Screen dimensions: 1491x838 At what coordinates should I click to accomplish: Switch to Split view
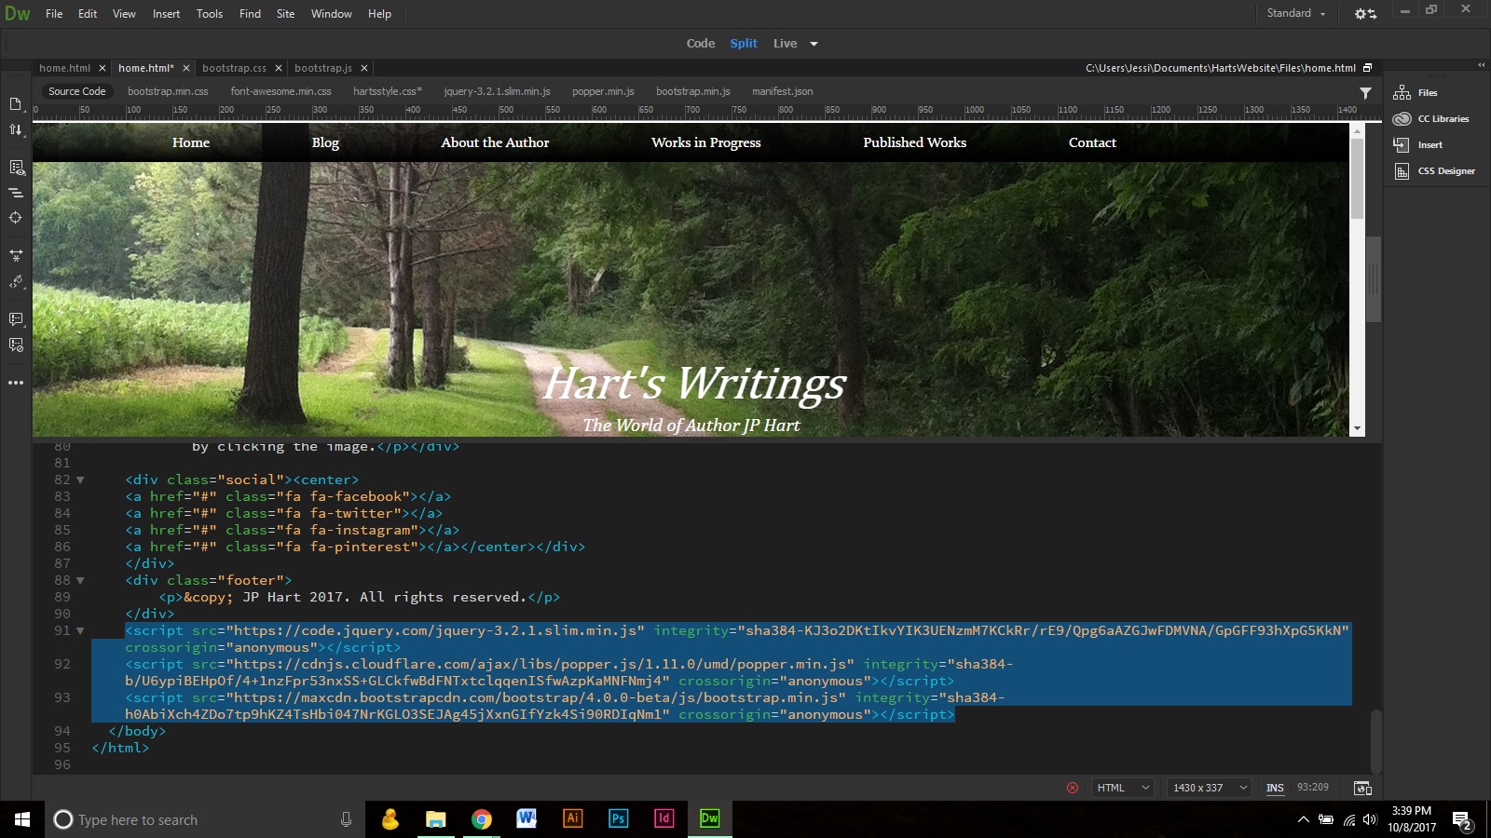(744, 44)
